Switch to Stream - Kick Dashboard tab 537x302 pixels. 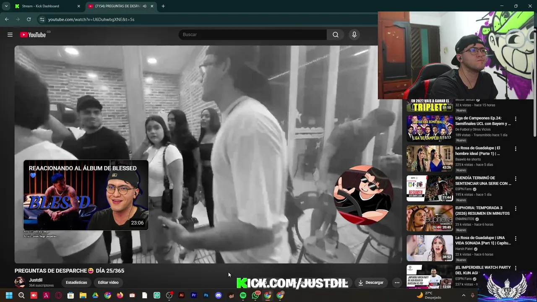coord(48,6)
